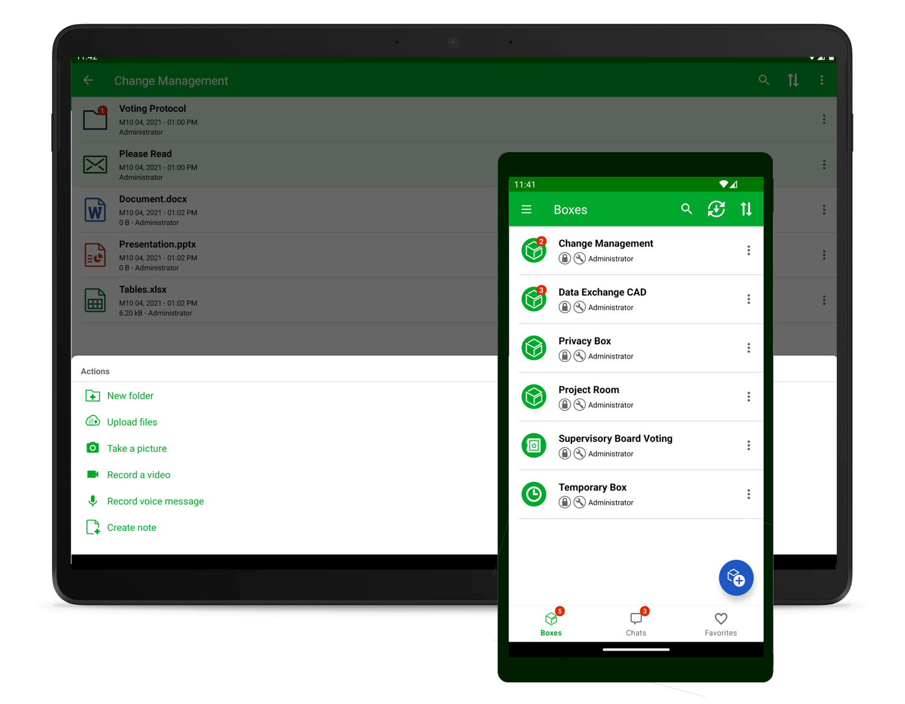Tap the sort arrows in tablet header
This screenshot has height=704, width=905.
(793, 80)
